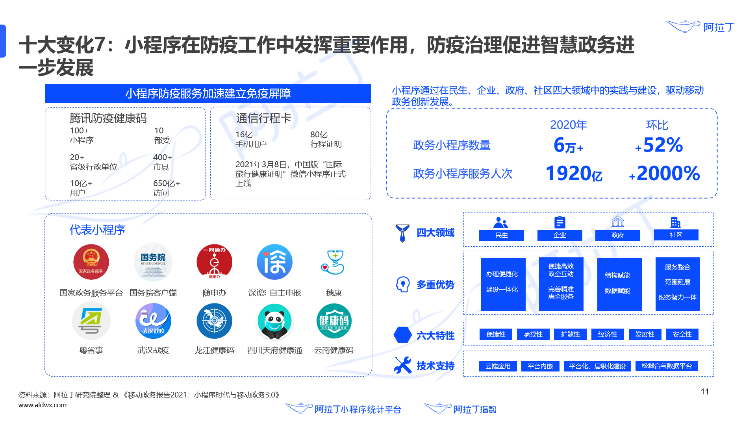Image resolution: width=756 pixels, height=425 pixels.
Task: Click the 安全性 feature tag
Action: 682,334
